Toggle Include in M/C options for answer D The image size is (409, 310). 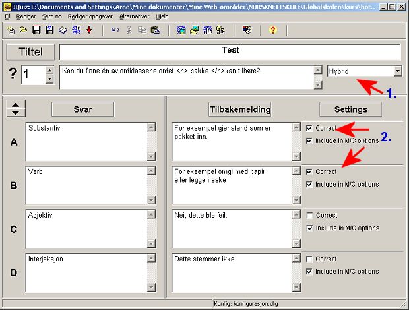(x=309, y=272)
